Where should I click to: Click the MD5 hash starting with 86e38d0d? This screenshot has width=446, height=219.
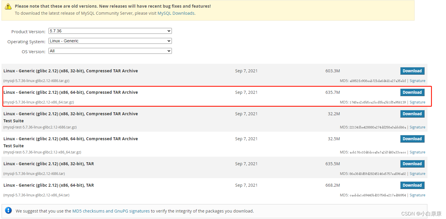[378, 174]
